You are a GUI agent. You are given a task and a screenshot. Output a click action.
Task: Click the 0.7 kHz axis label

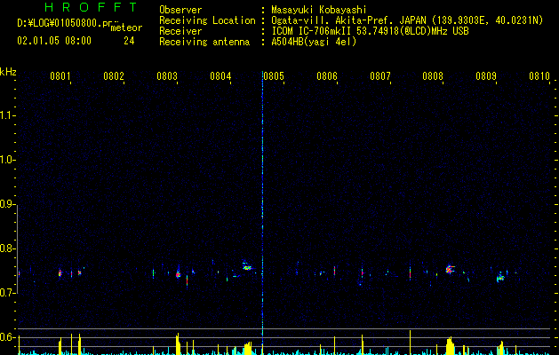tap(7, 293)
